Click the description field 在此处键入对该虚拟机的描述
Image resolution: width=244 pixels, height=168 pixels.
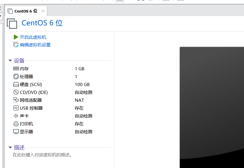click(x=42, y=155)
